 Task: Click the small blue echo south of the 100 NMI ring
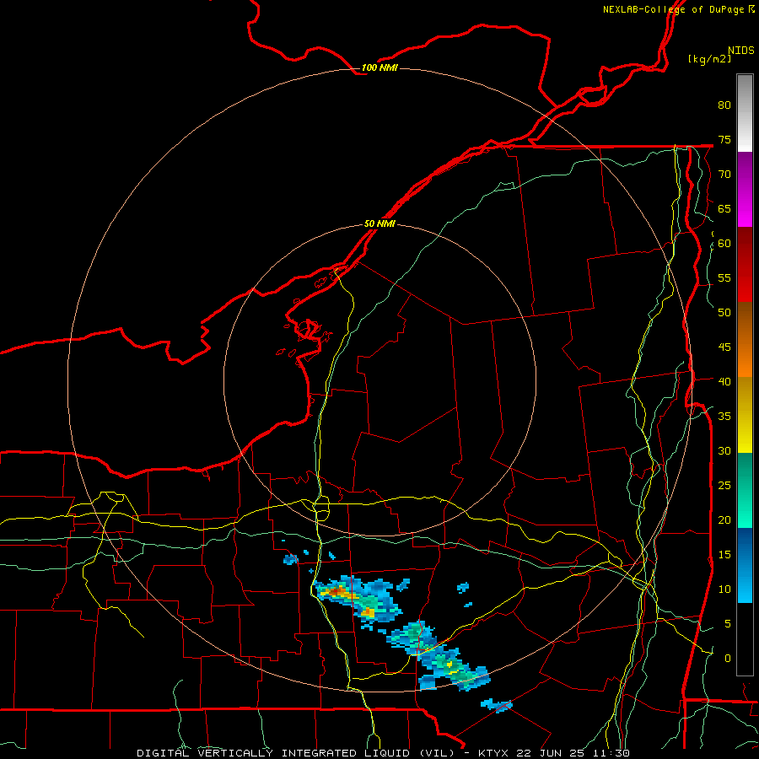pos(497,705)
